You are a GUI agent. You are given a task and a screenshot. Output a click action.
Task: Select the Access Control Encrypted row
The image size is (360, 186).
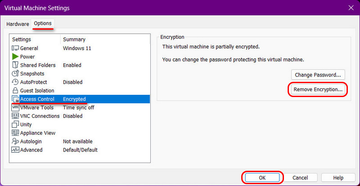(x=81, y=99)
